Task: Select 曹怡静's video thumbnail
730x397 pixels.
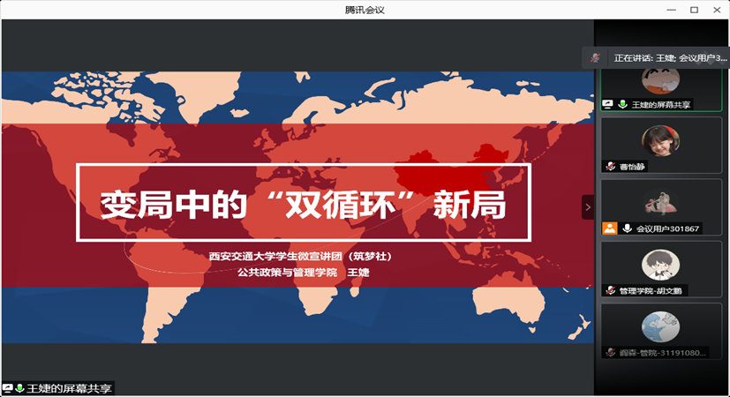Action: coord(660,140)
